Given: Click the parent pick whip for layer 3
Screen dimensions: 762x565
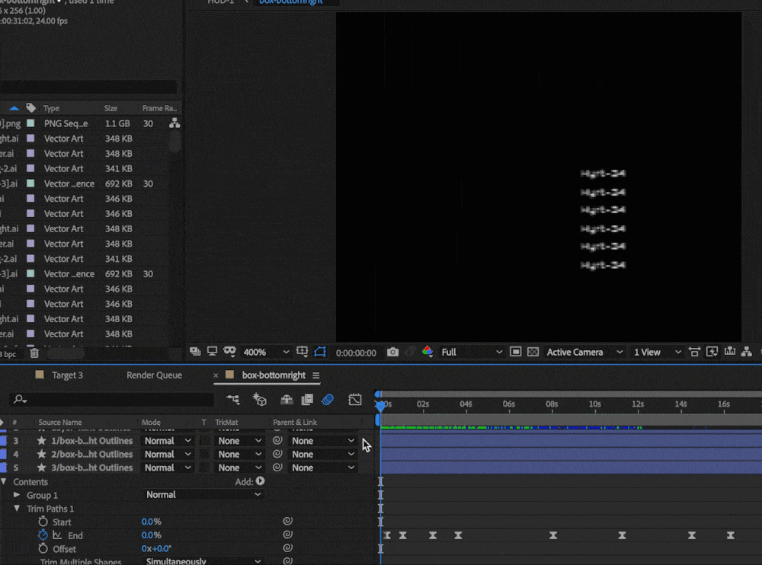Looking at the screenshot, I should [277, 441].
